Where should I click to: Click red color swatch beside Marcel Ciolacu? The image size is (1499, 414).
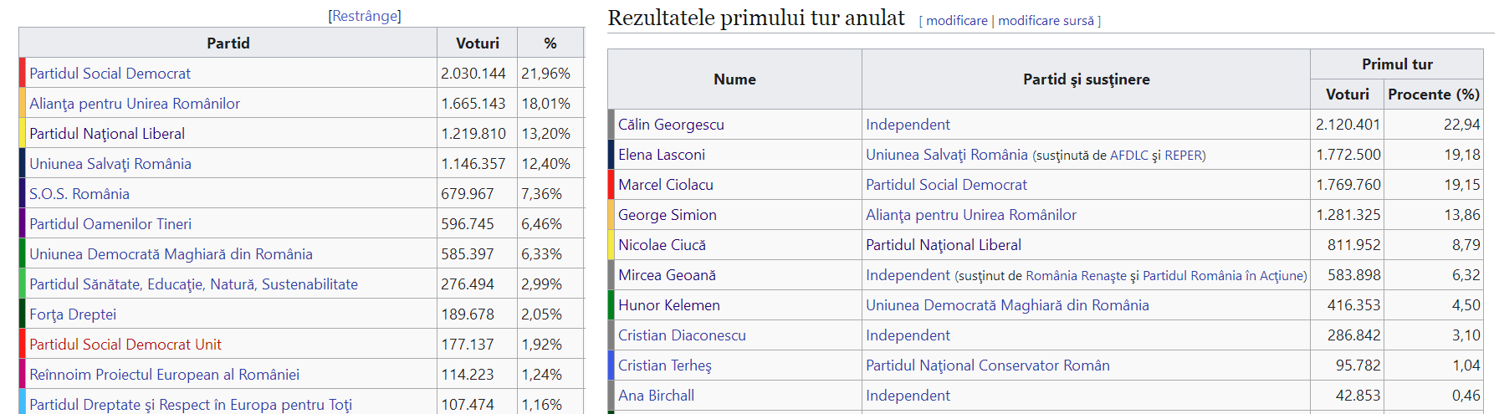tap(611, 185)
